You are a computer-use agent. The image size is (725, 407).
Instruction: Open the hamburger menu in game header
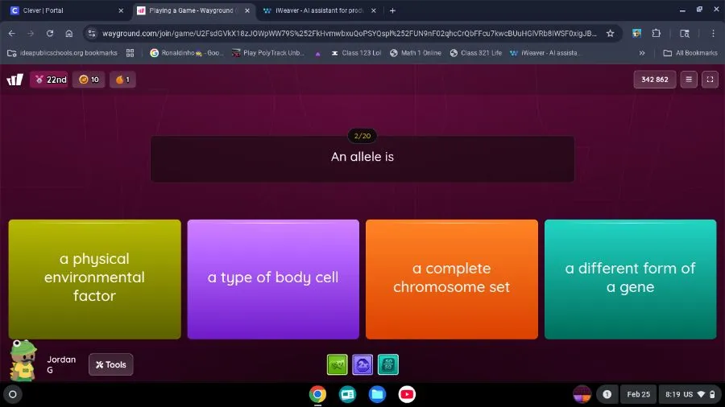tap(689, 80)
